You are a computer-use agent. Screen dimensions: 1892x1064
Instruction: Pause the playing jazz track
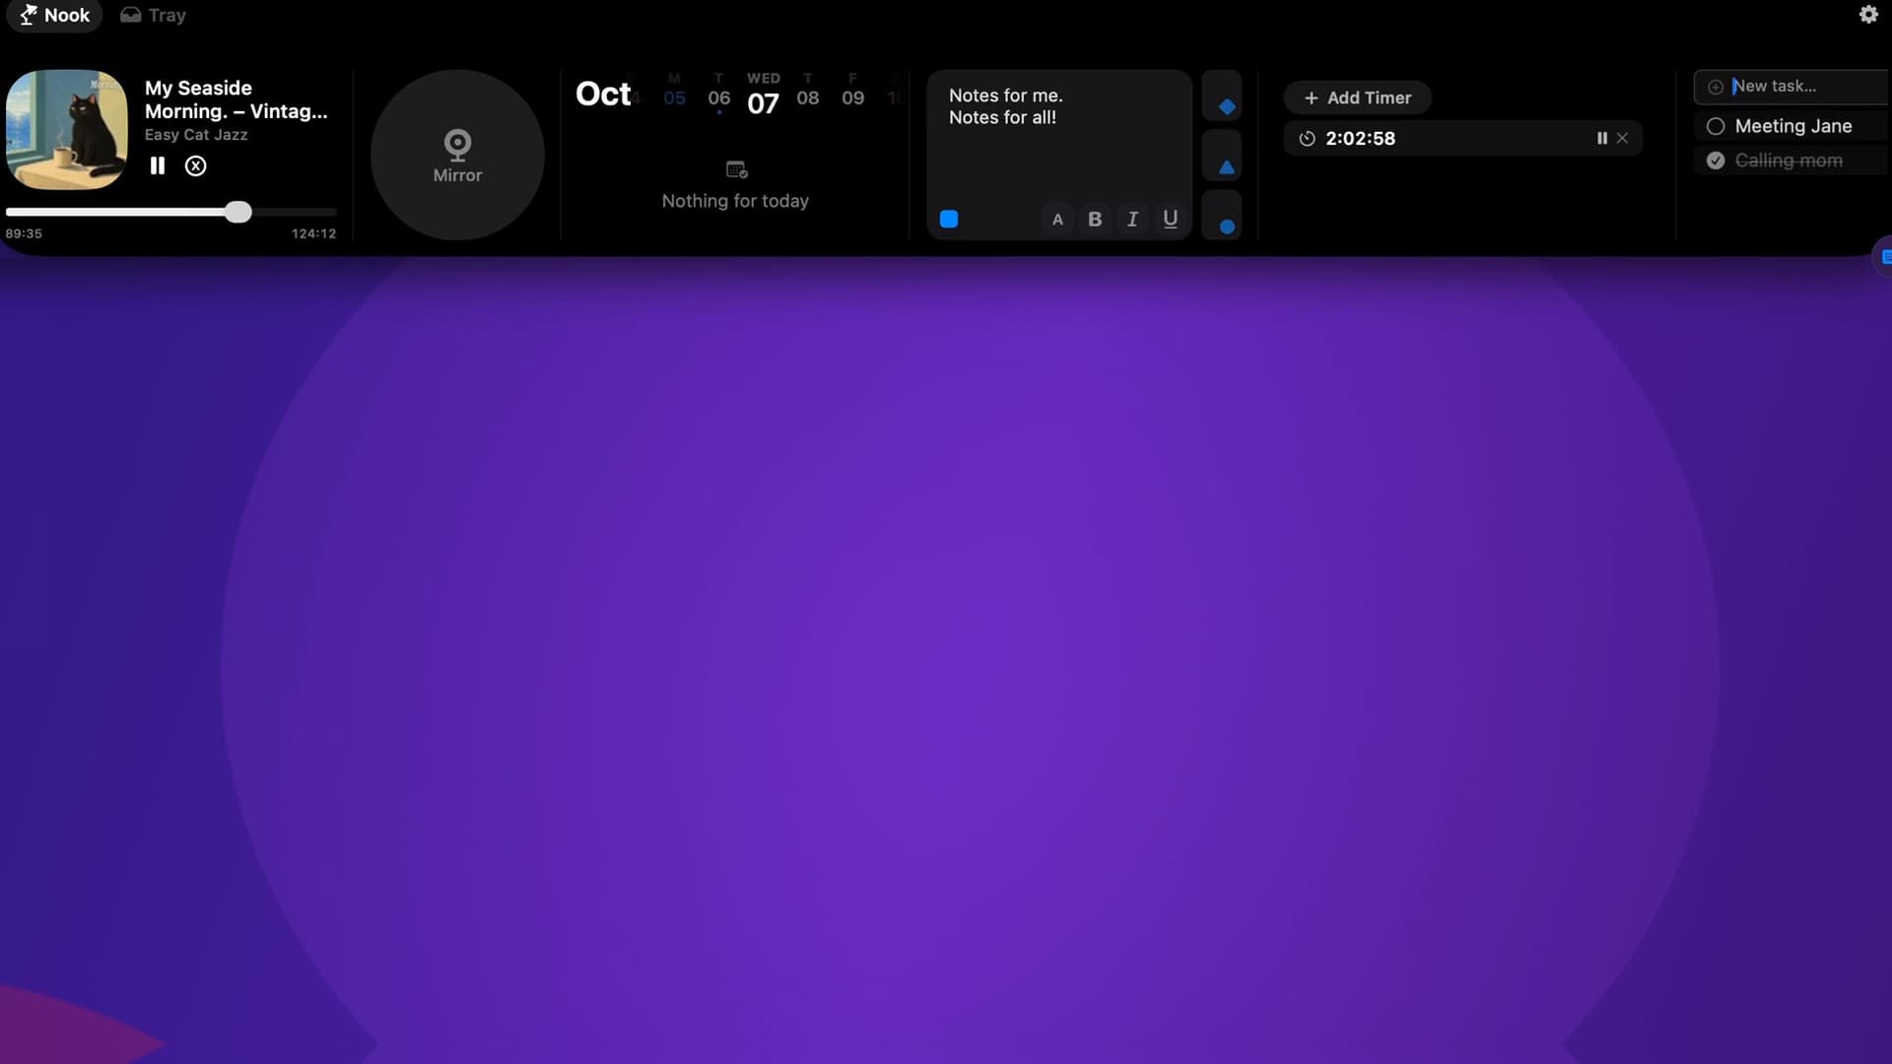coord(158,166)
